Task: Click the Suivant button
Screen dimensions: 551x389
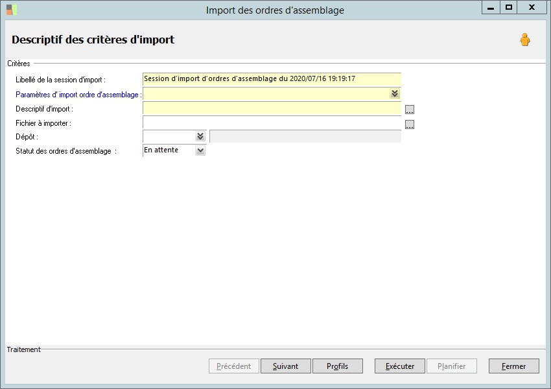Action: click(x=286, y=366)
